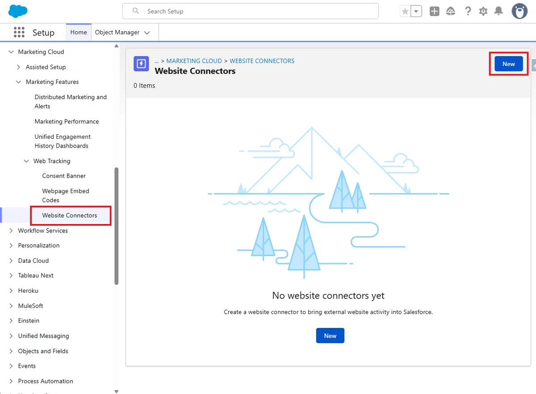Focus the Search Setup field
Screen dimensions: 536x394
tap(251, 11)
